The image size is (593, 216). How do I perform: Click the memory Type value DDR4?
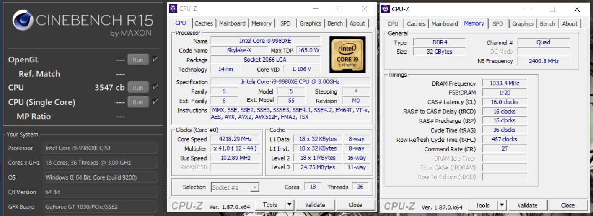[x=439, y=42]
